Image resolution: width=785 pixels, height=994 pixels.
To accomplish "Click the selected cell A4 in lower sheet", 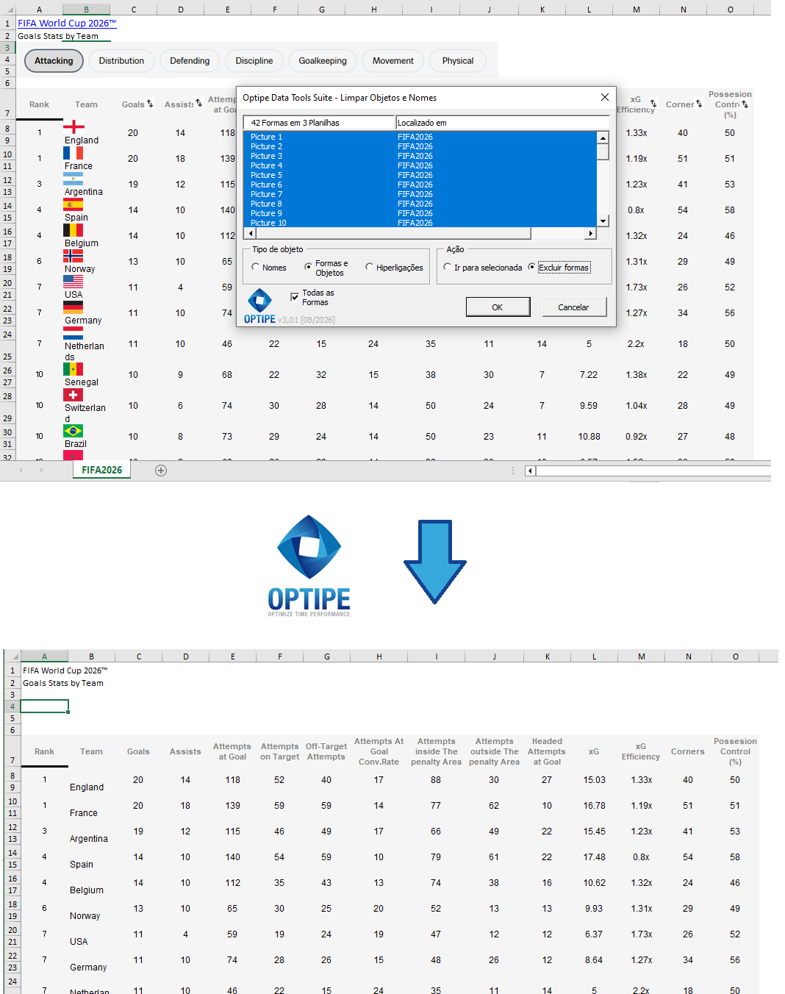I will point(44,707).
